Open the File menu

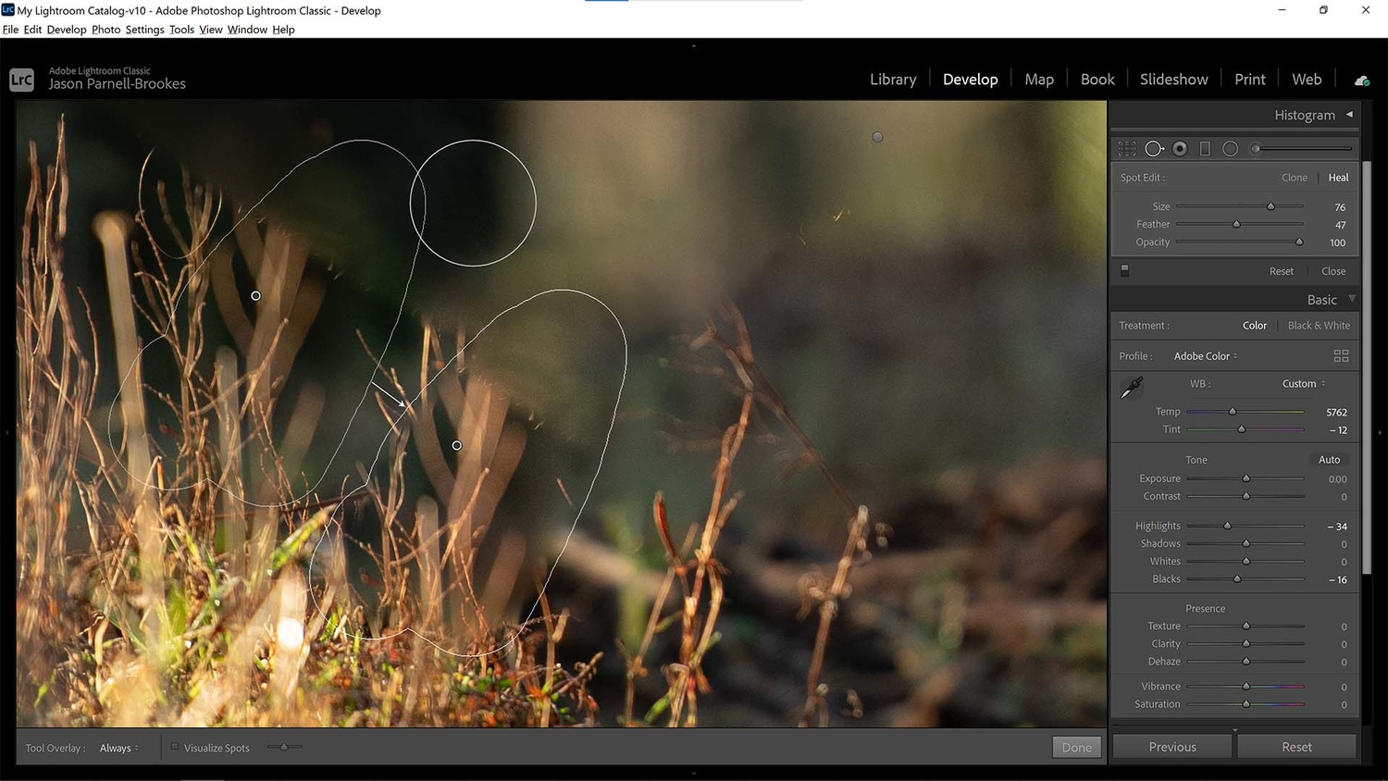coord(10,30)
